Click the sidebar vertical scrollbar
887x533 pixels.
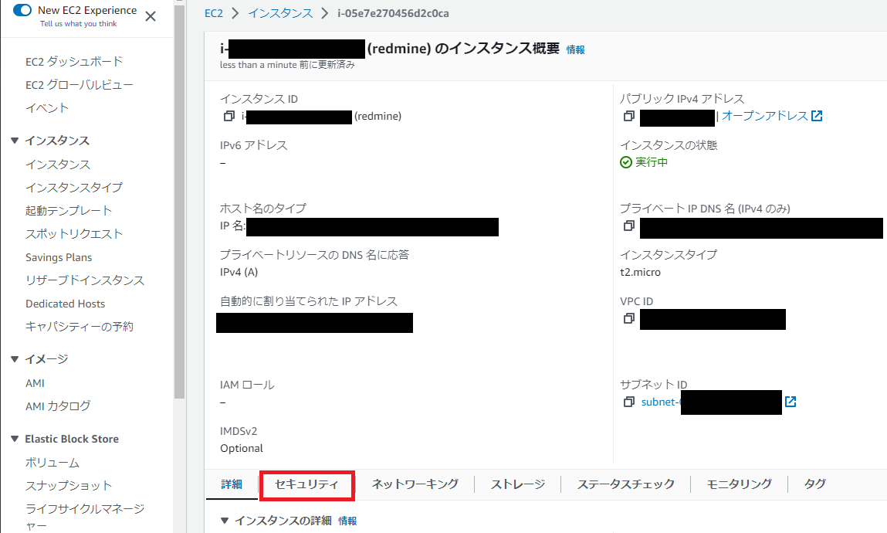pos(179,232)
